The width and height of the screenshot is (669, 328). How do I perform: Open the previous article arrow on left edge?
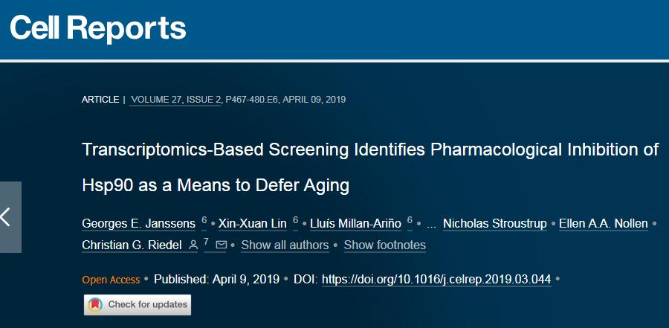point(10,217)
